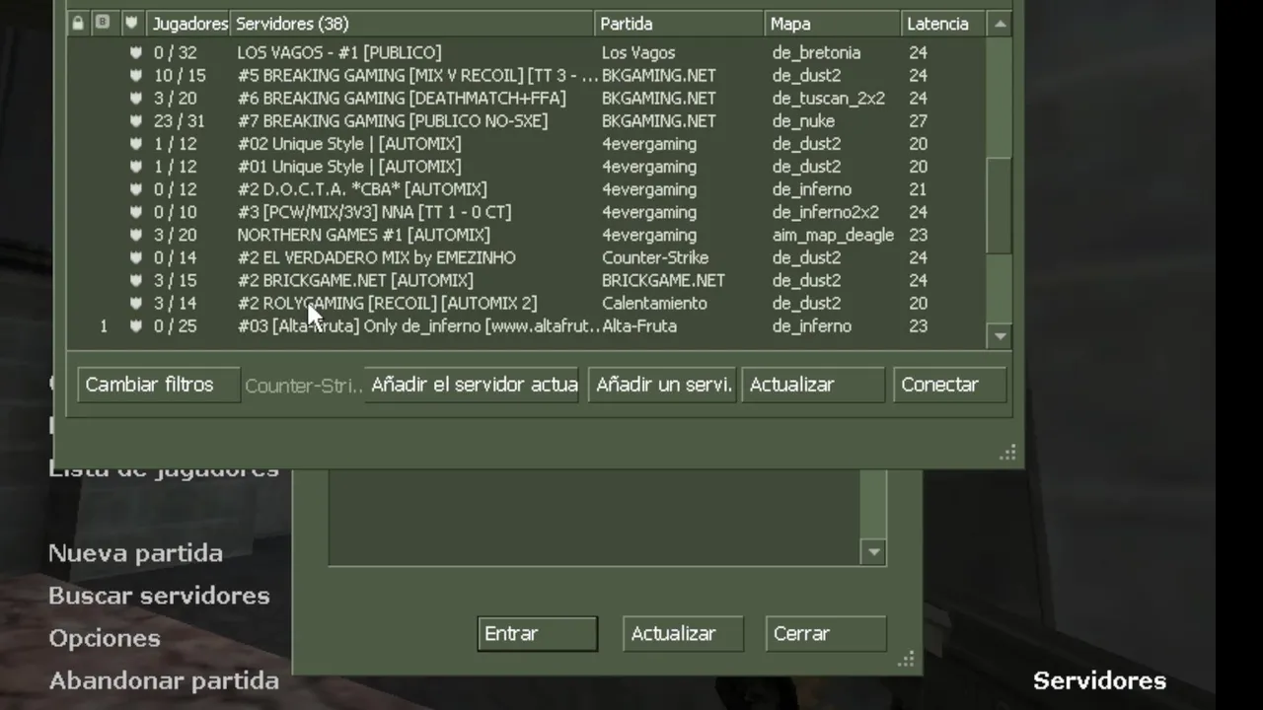The height and width of the screenshot is (710, 1263).
Task: Sort servers by password lock column icon
Action: pyautogui.click(x=79, y=23)
